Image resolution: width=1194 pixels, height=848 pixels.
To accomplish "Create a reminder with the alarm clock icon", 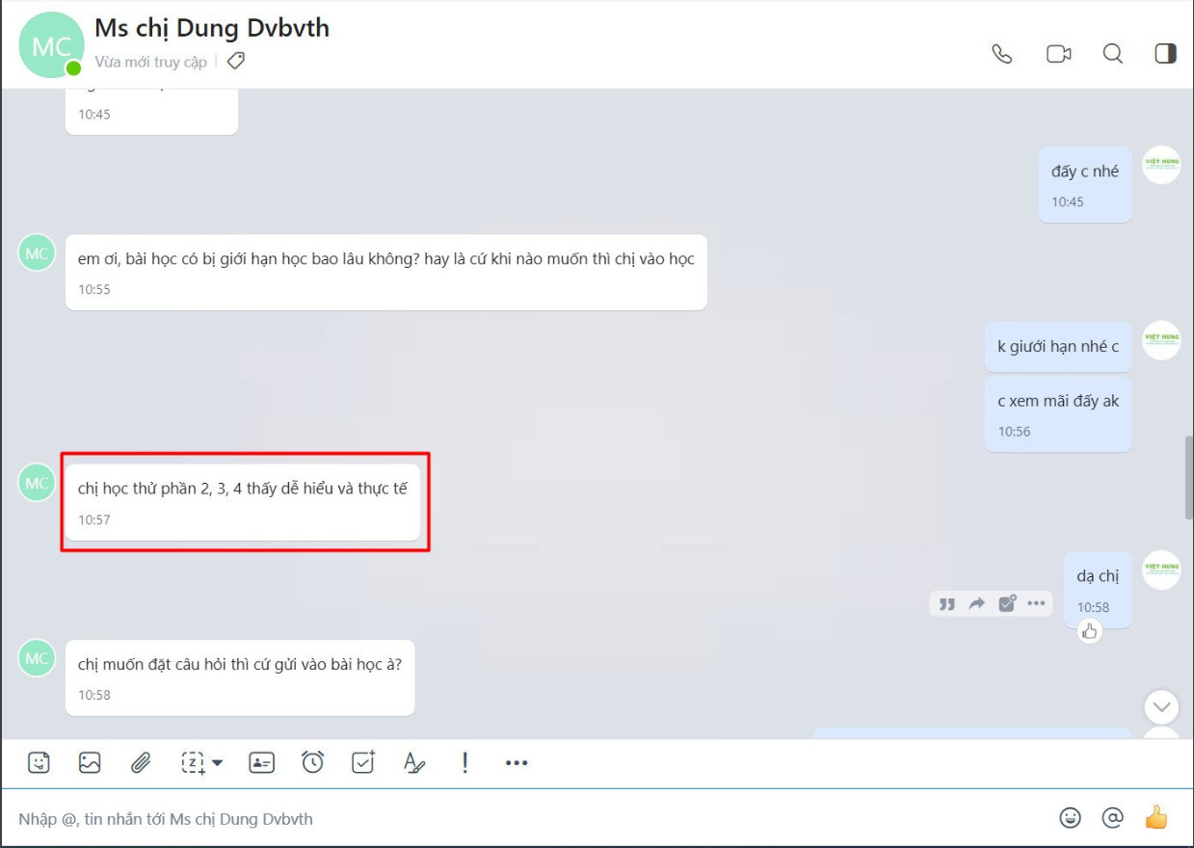I will coord(312,762).
